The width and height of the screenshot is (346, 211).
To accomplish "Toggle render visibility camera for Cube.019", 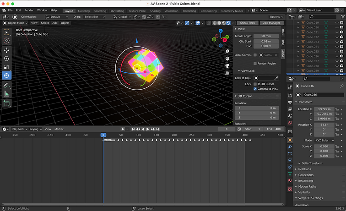I will point(341,22).
